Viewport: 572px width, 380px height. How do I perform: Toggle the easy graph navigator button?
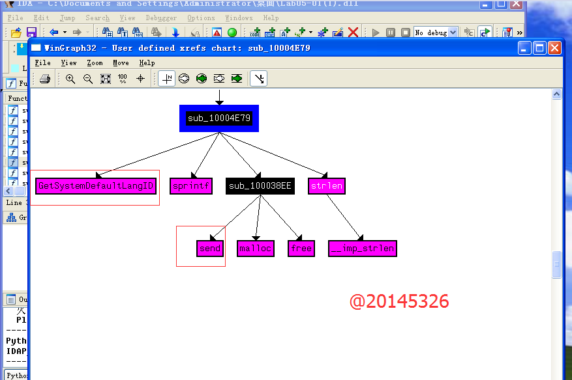pyautogui.click(x=167, y=79)
